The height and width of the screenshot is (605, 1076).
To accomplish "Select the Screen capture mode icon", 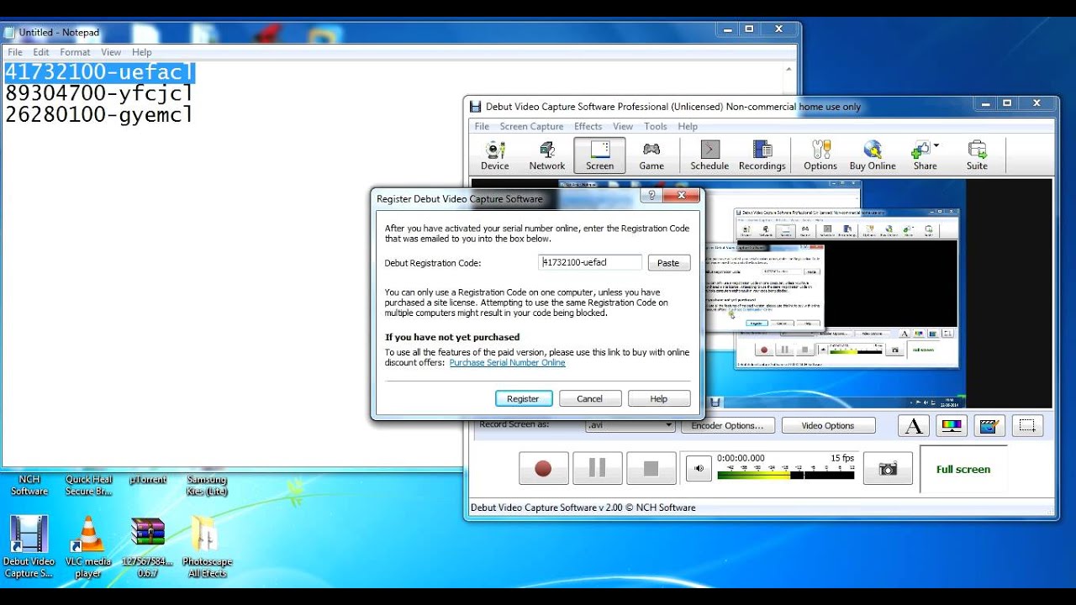I will (599, 155).
